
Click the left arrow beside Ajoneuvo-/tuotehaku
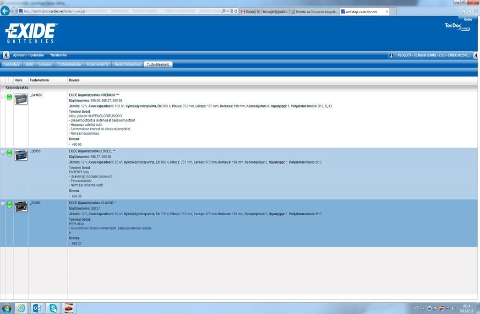pos(6,55)
